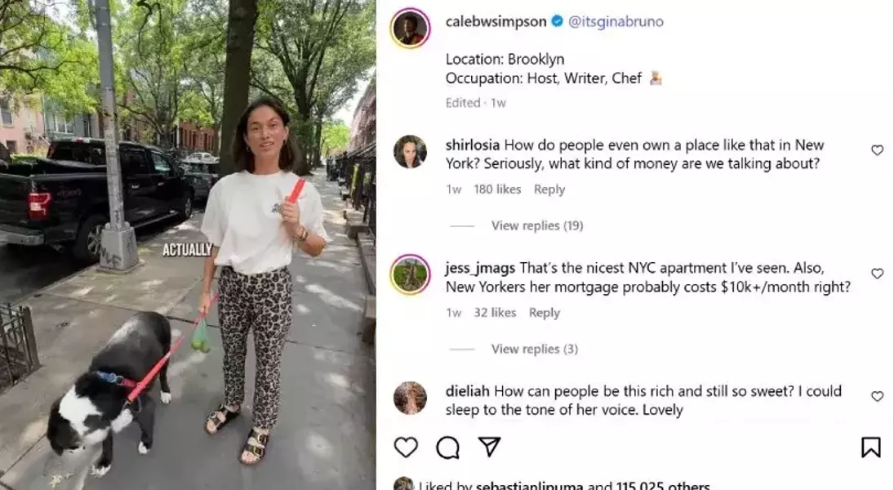Reply to jess_jmags' comment
This screenshot has height=490, width=894.
(x=545, y=313)
